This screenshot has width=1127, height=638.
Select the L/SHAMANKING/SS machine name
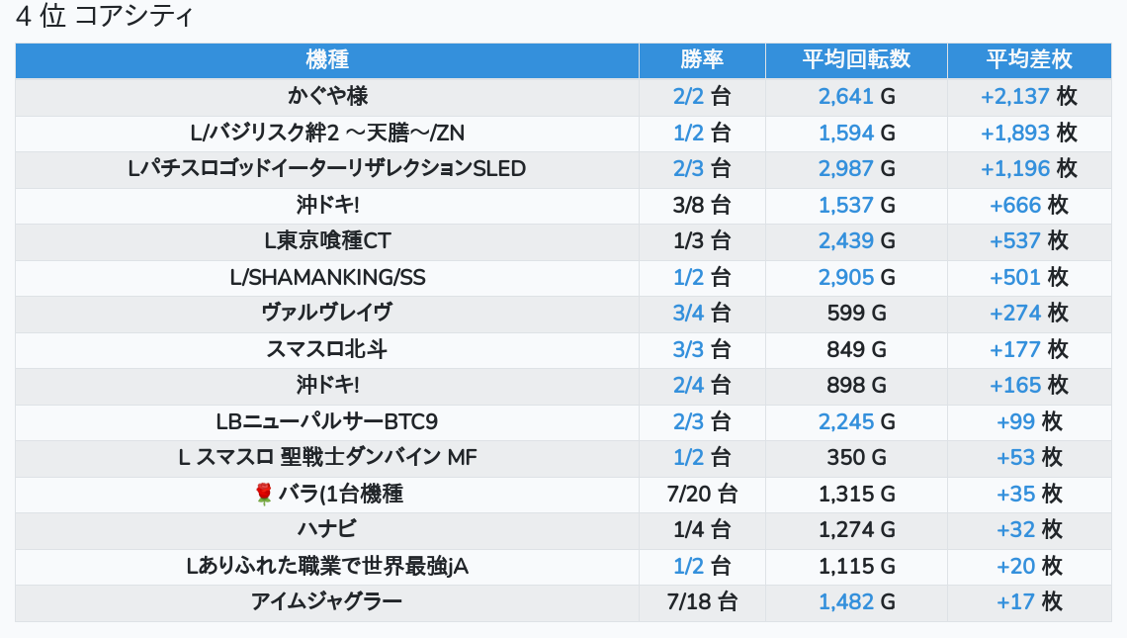[328, 278]
